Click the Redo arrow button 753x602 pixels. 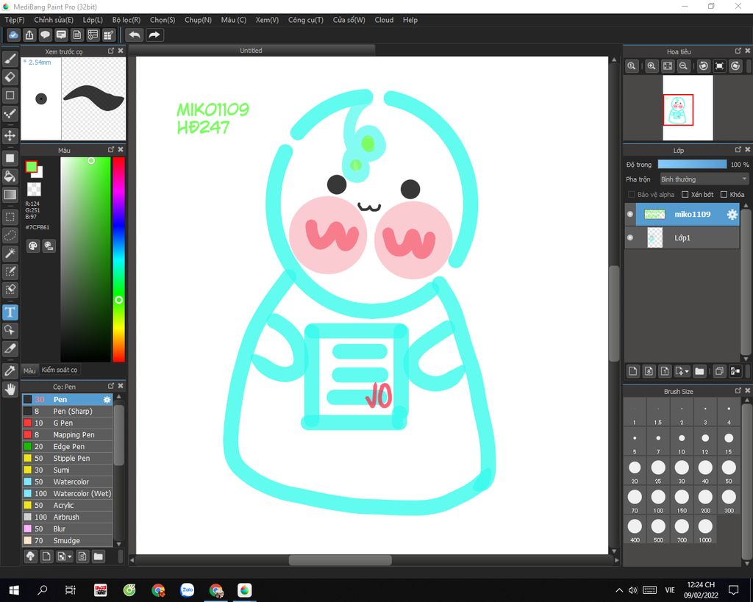pos(154,35)
